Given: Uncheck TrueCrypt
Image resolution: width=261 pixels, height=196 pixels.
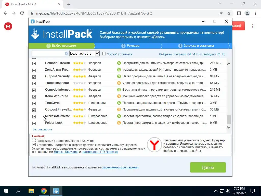Looking at the screenshot, I should click(x=34, y=104).
